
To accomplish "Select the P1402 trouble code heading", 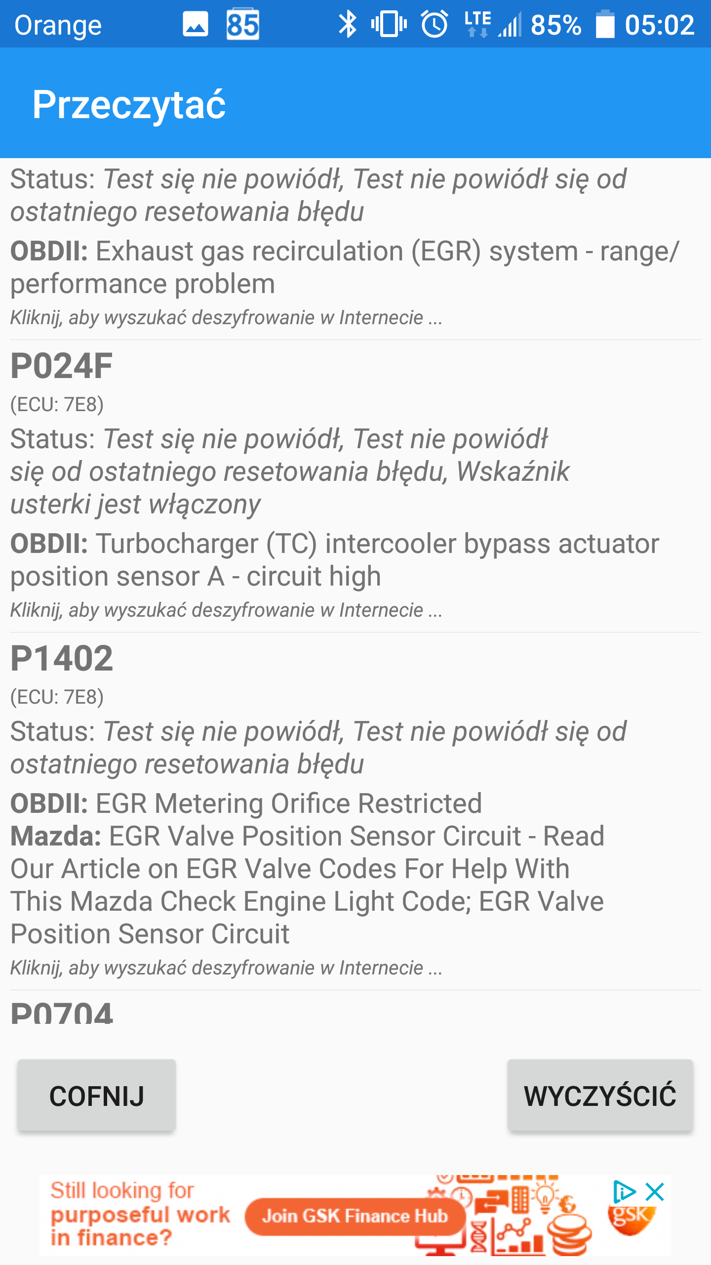I will coord(62,659).
